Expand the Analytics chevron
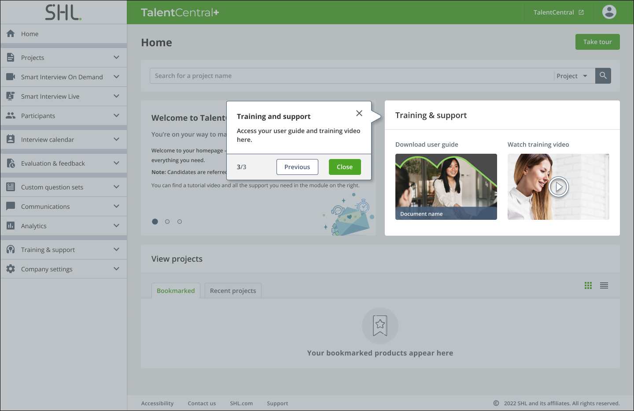The width and height of the screenshot is (634, 411). 116,226
